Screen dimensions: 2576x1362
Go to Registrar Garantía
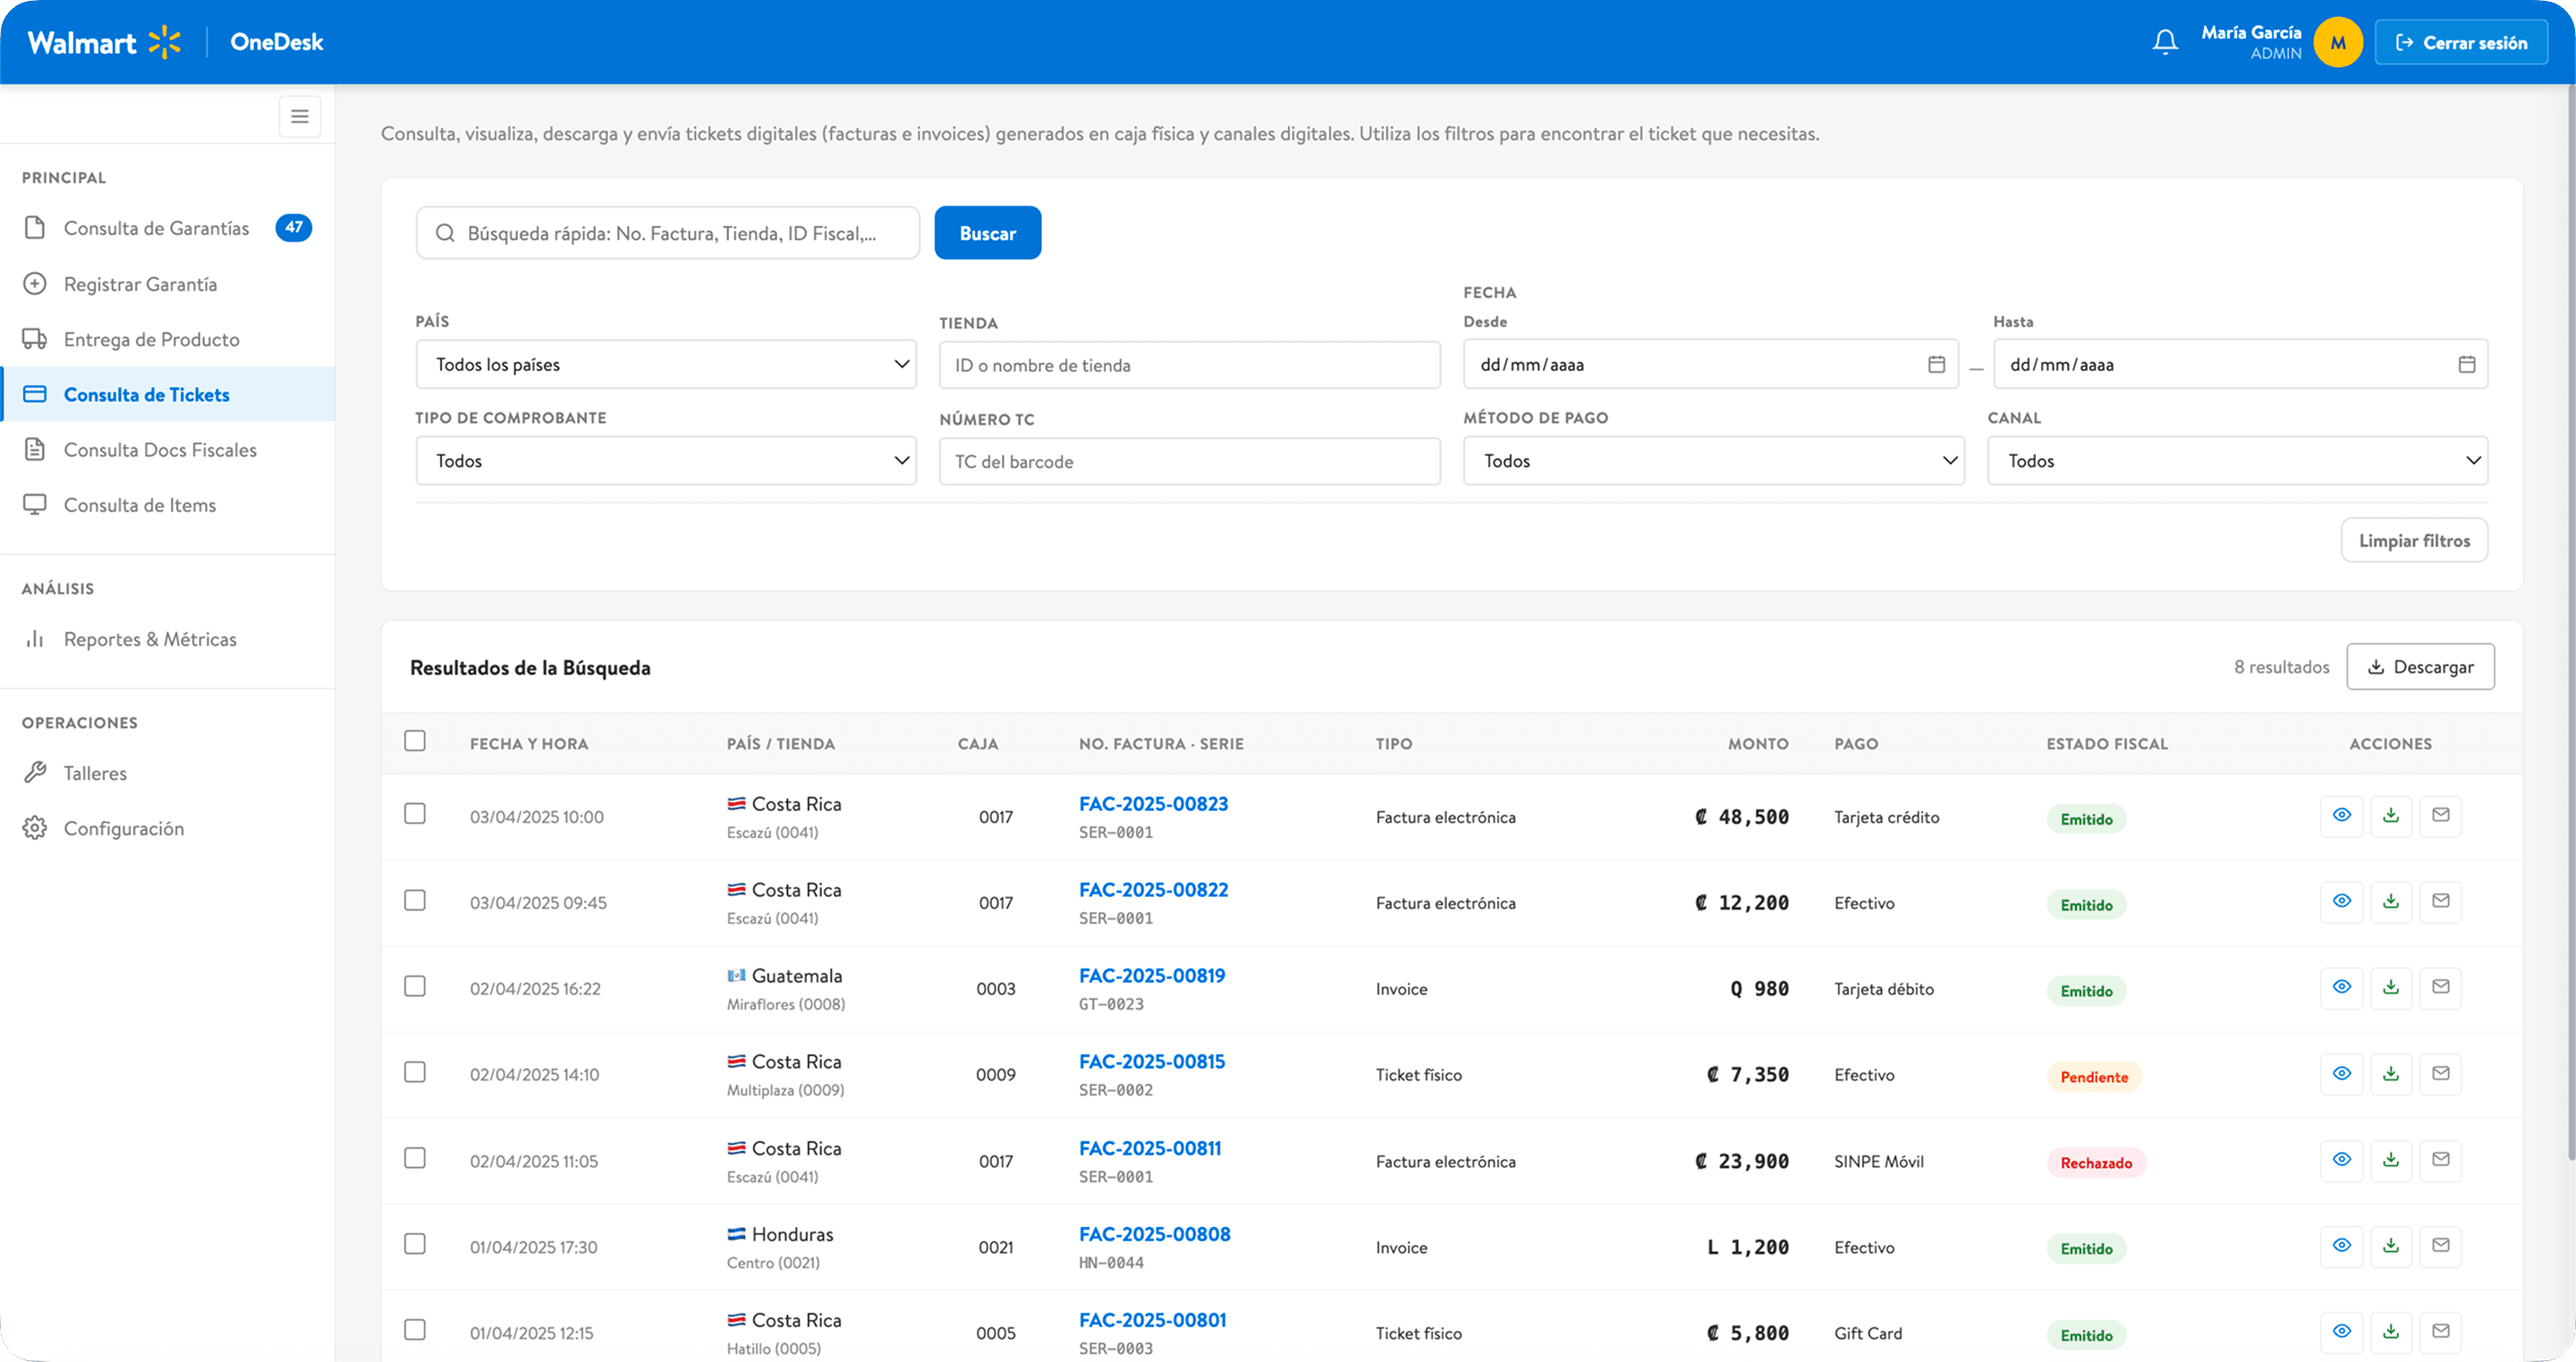(x=168, y=284)
